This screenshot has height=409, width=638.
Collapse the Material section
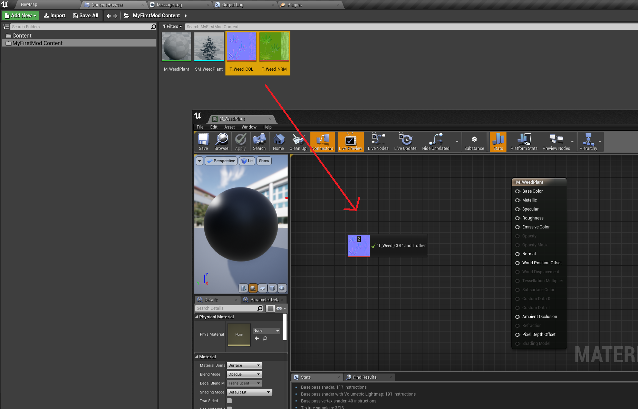[197, 357]
